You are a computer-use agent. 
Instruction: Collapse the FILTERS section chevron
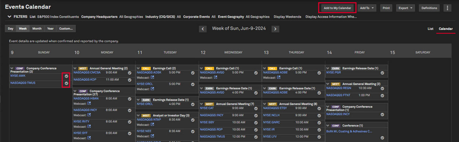[9, 16]
